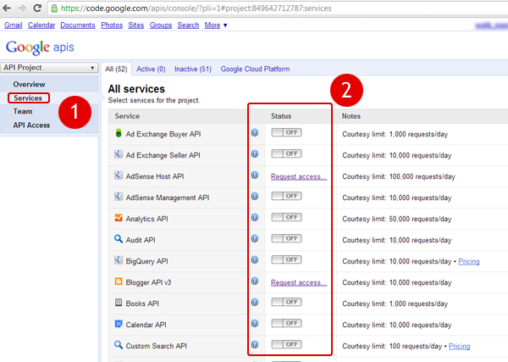Click the green padlock security icon
508x362 pixels.
pos(54,8)
